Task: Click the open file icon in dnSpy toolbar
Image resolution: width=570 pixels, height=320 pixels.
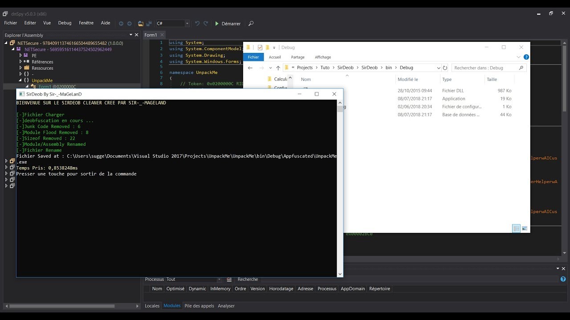Action: pos(141,24)
